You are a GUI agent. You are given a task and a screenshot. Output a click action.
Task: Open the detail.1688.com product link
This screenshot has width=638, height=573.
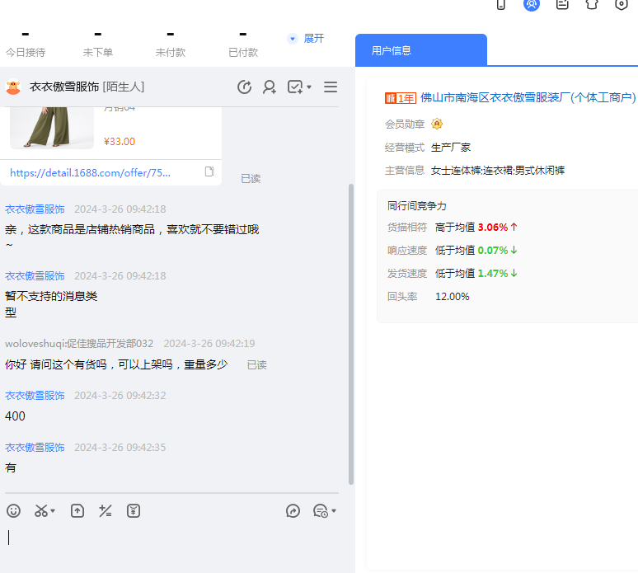click(x=91, y=173)
